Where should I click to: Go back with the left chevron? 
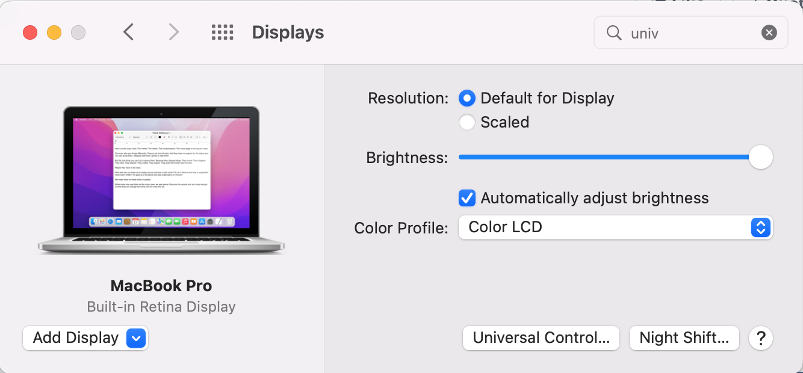click(x=128, y=32)
